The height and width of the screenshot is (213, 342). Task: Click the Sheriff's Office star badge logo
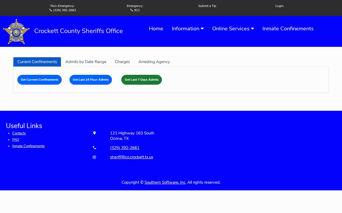[16, 31]
